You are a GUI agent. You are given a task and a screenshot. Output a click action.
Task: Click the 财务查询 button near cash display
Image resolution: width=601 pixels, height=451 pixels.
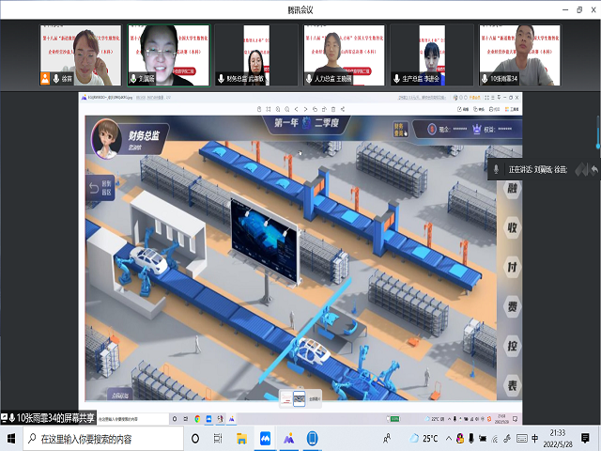point(398,130)
